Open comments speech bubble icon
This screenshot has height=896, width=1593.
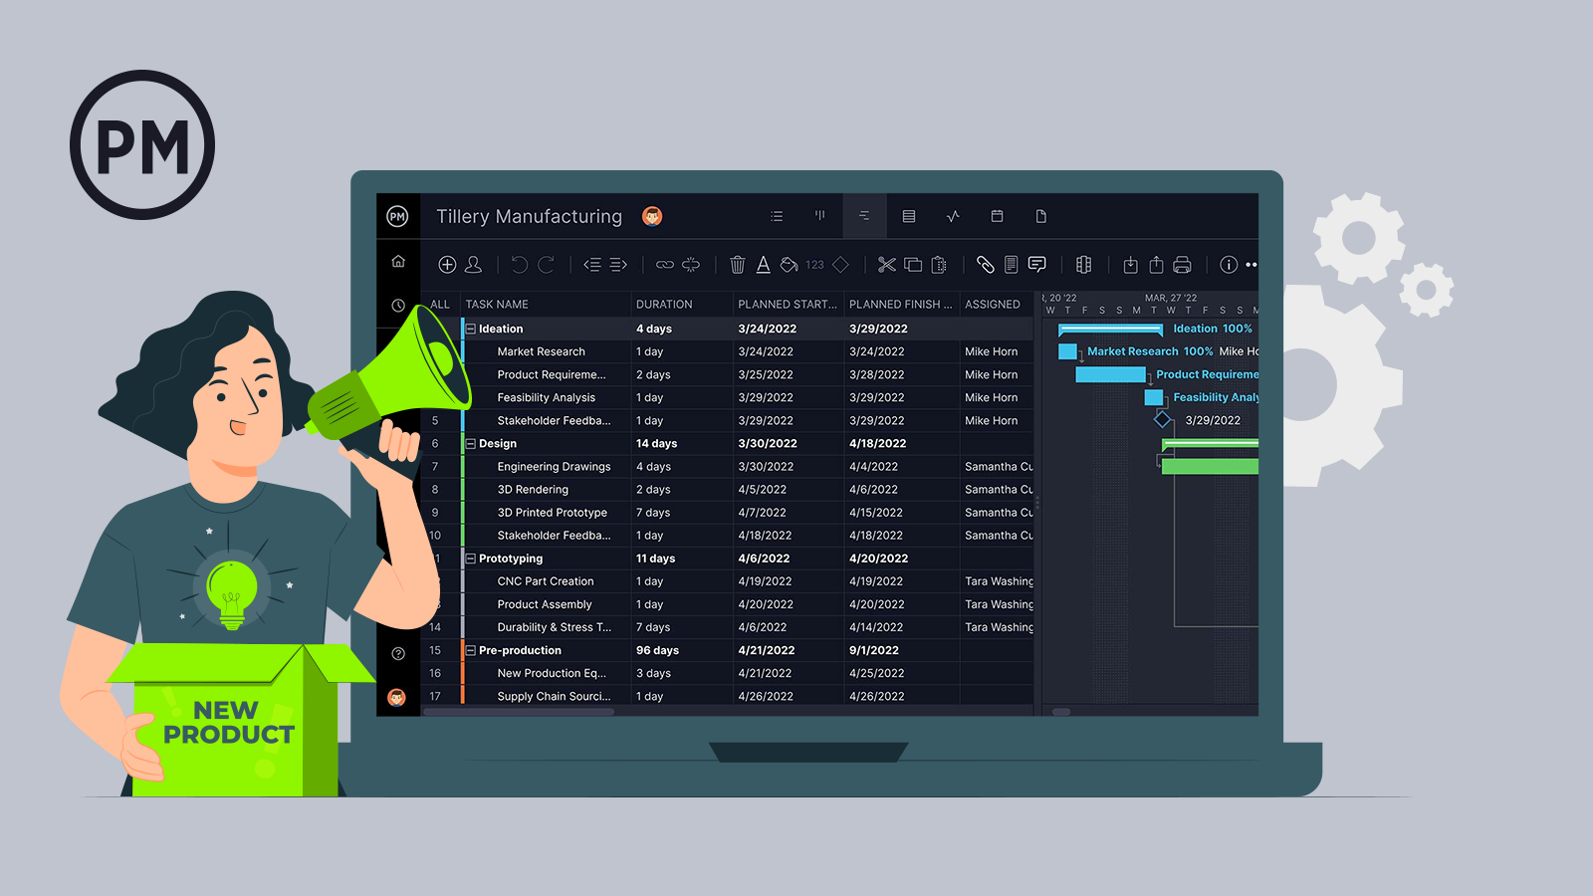point(1036,265)
